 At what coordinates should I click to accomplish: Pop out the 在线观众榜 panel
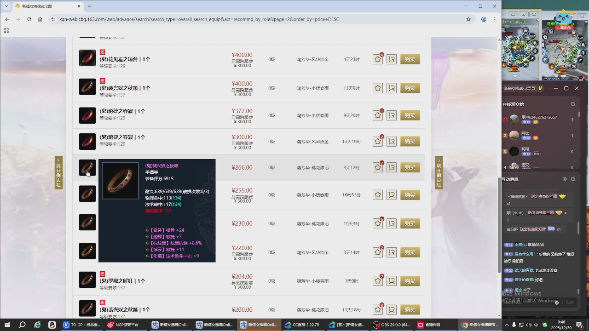[573, 104]
